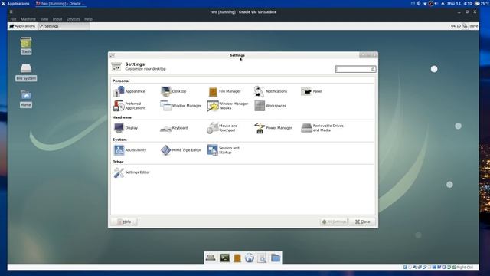Open MIME Type Editor
Image resolution: width=490 pixels, height=276 pixels.
[181, 150]
